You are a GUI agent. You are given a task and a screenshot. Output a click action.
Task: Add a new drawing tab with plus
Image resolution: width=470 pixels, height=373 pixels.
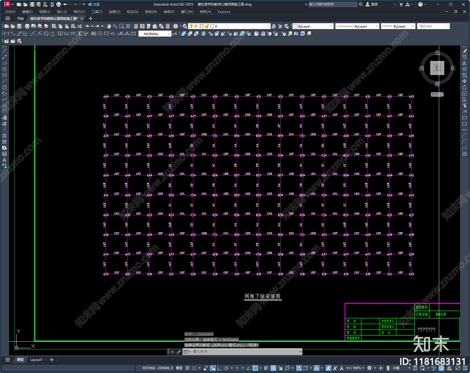[90, 19]
